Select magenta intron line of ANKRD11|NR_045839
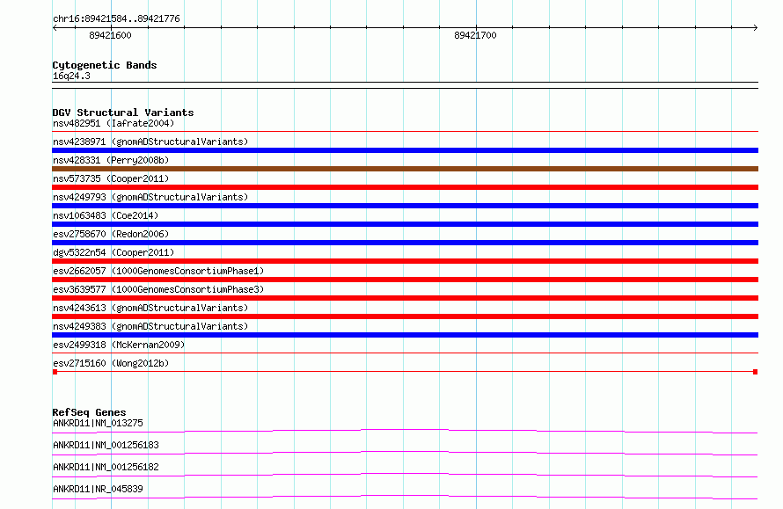 pyautogui.click(x=405, y=496)
